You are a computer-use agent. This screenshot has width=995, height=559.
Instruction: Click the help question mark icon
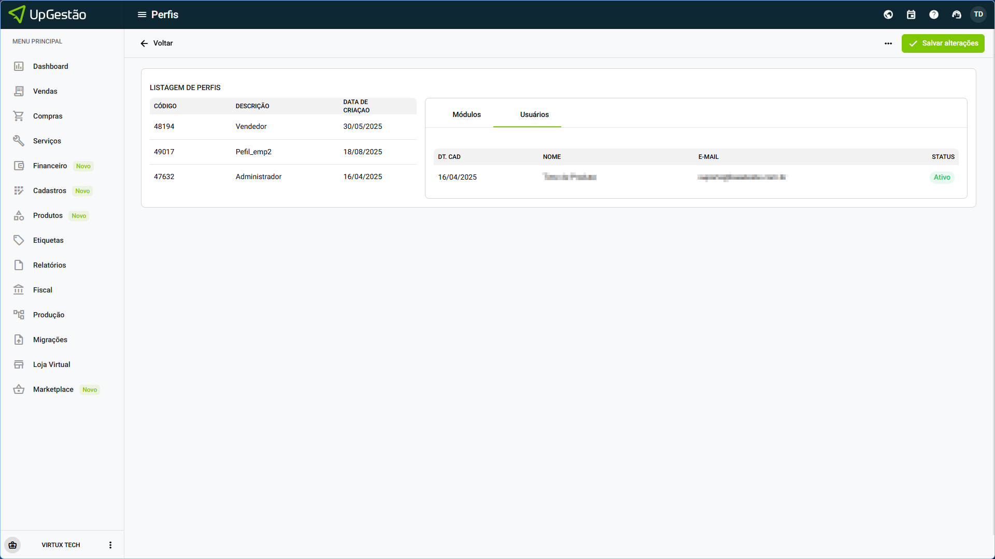[x=934, y=14]
